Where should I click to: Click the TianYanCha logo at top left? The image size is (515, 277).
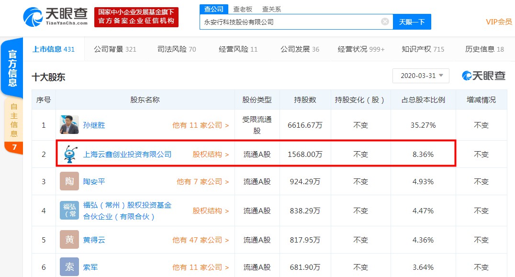click(55, 16)
